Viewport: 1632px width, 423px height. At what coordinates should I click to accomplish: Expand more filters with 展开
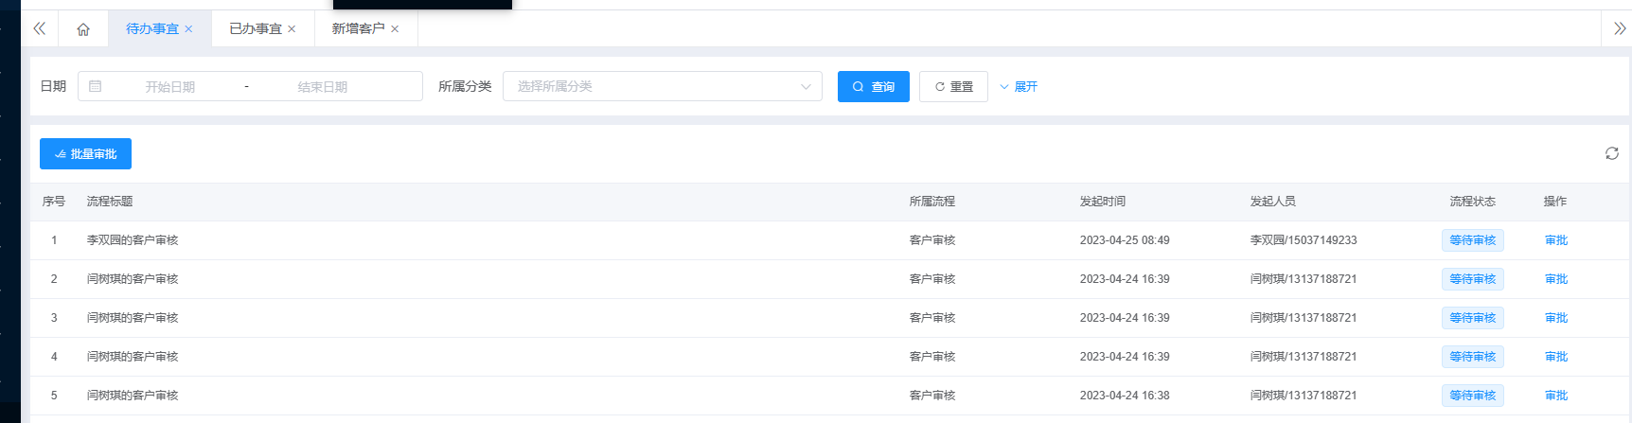pos(1019,86)
